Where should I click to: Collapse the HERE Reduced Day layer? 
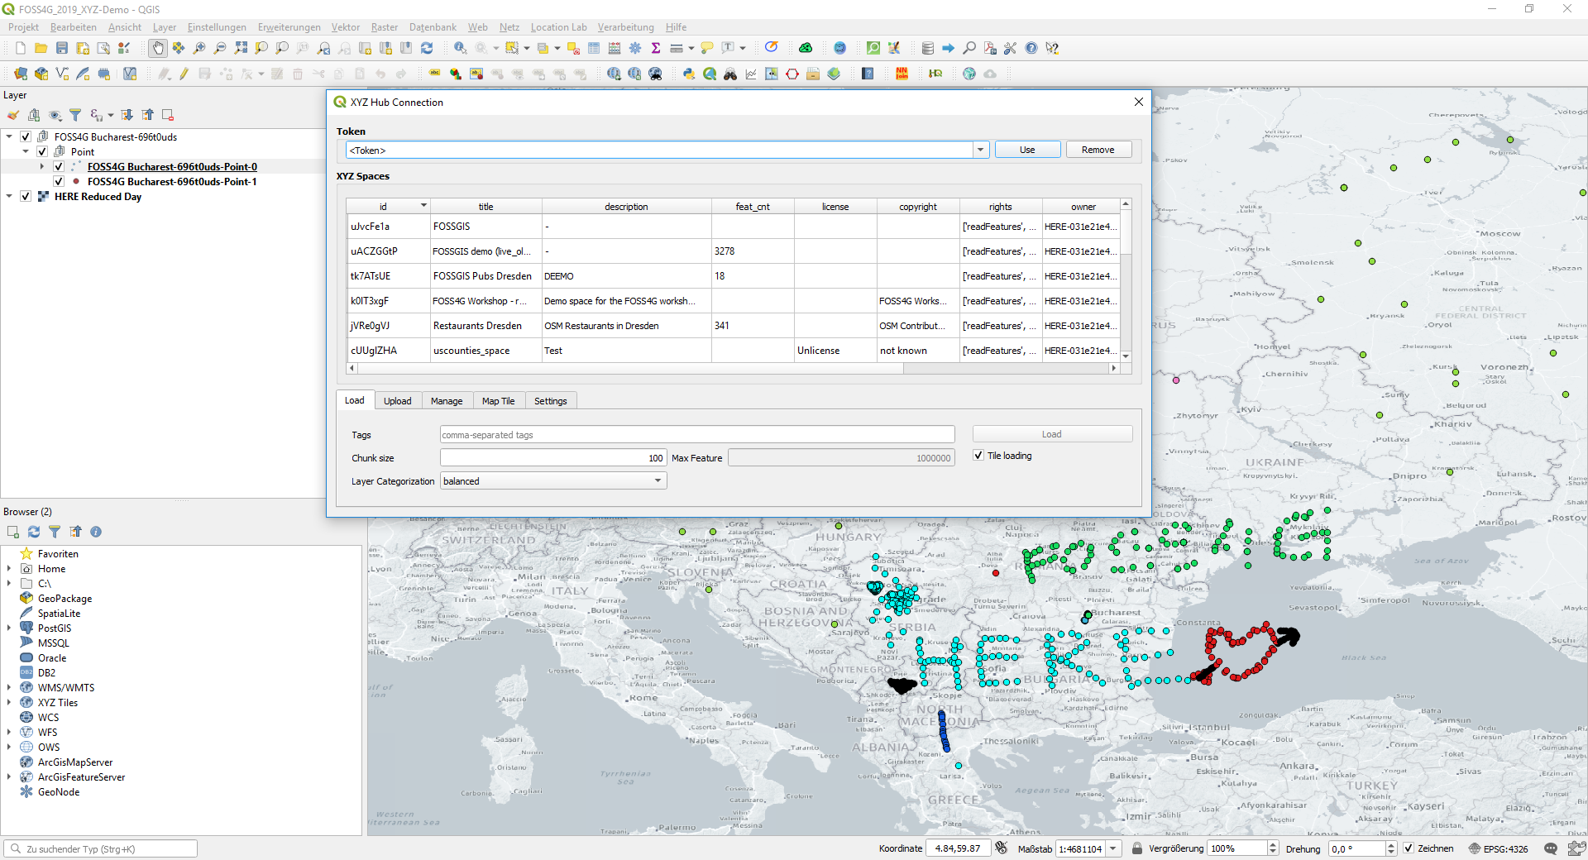pos(9,196)
